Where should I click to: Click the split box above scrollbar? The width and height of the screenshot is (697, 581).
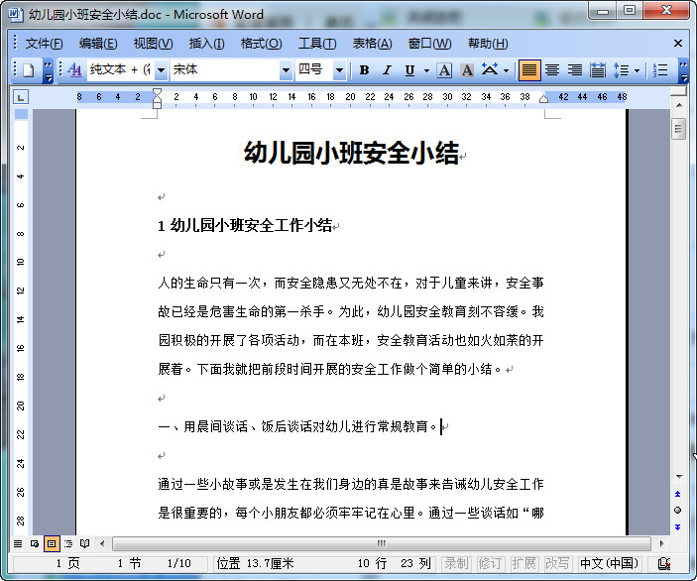coord(679,91)
